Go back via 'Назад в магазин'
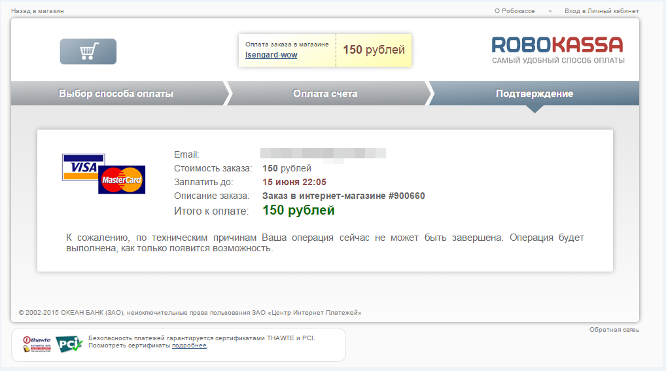The width and height of the screenshot is (666, 371). coord(37,11)
